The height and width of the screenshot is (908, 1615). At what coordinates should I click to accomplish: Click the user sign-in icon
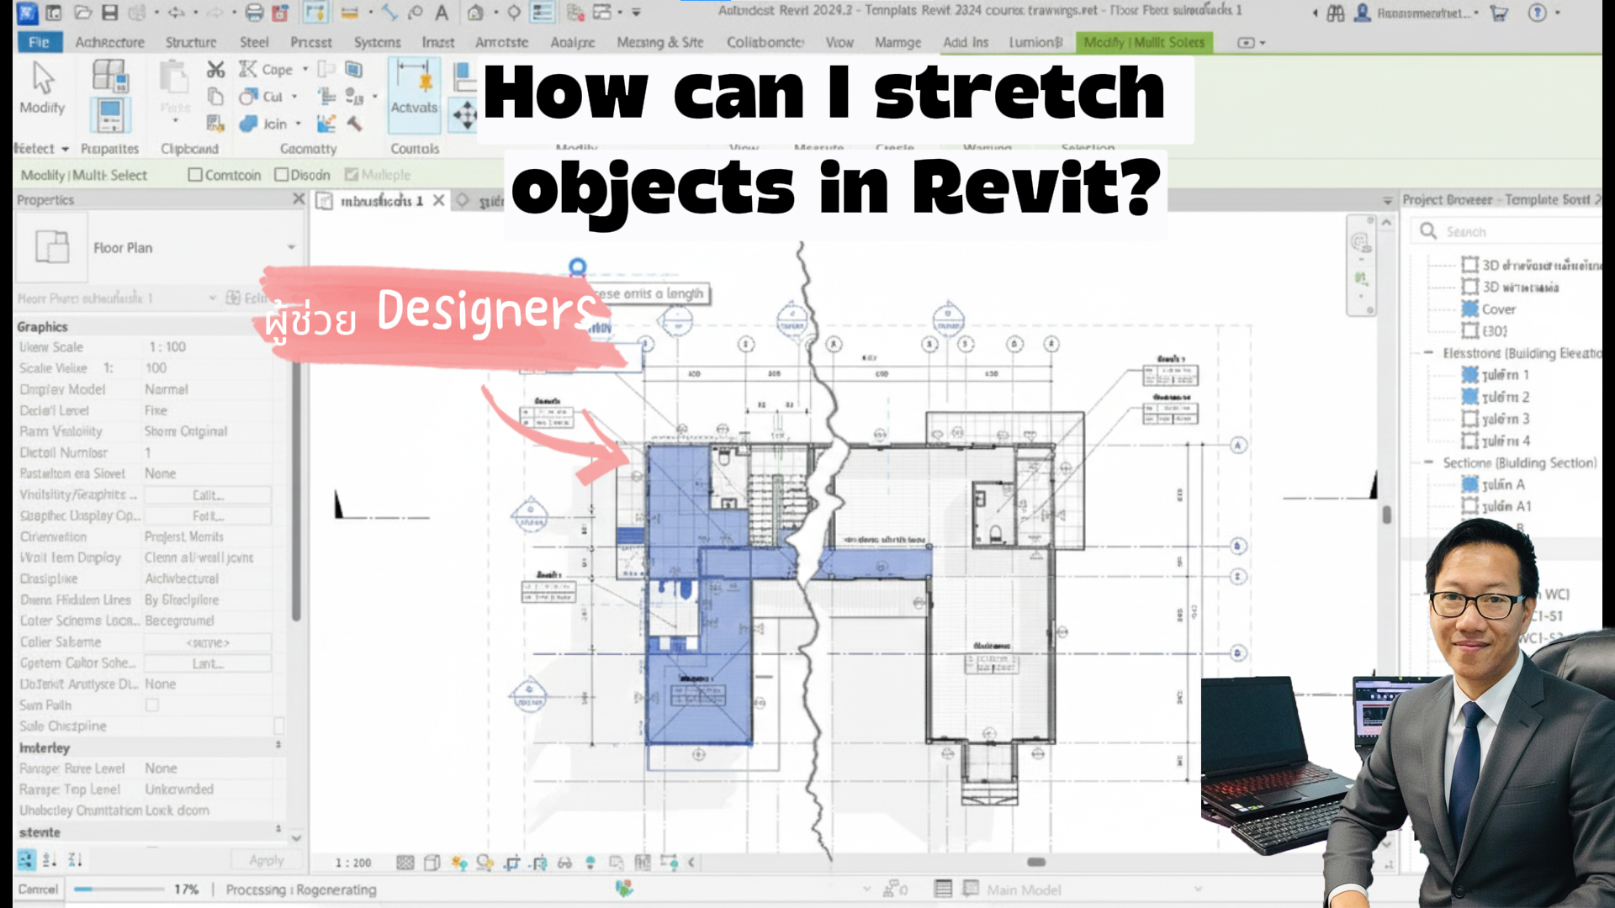(1362, 13)
